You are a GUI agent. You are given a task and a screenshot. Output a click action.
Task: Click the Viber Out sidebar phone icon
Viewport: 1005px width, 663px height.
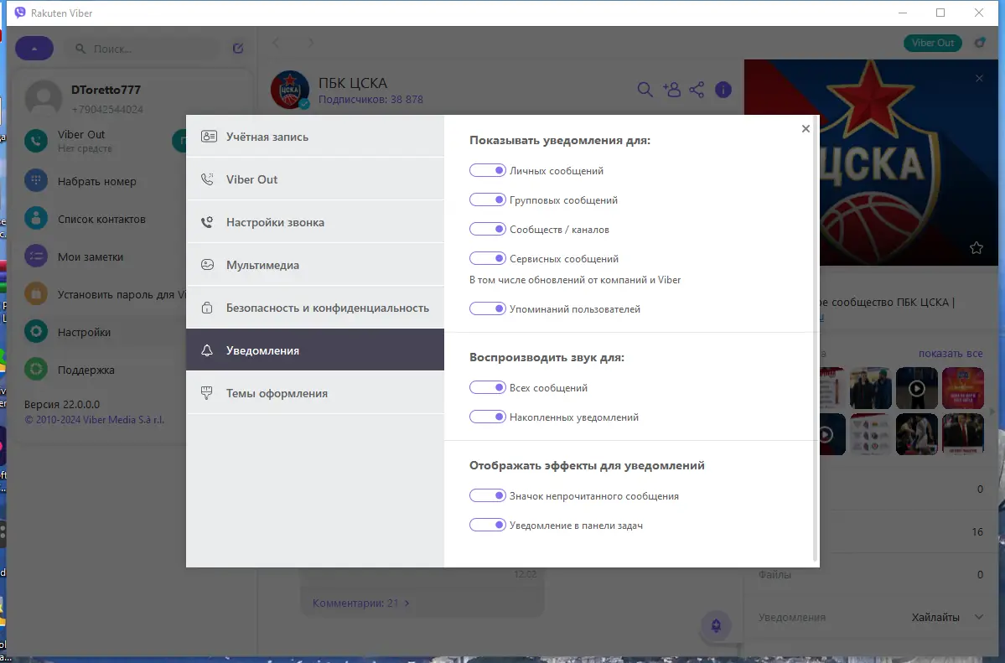36,141
